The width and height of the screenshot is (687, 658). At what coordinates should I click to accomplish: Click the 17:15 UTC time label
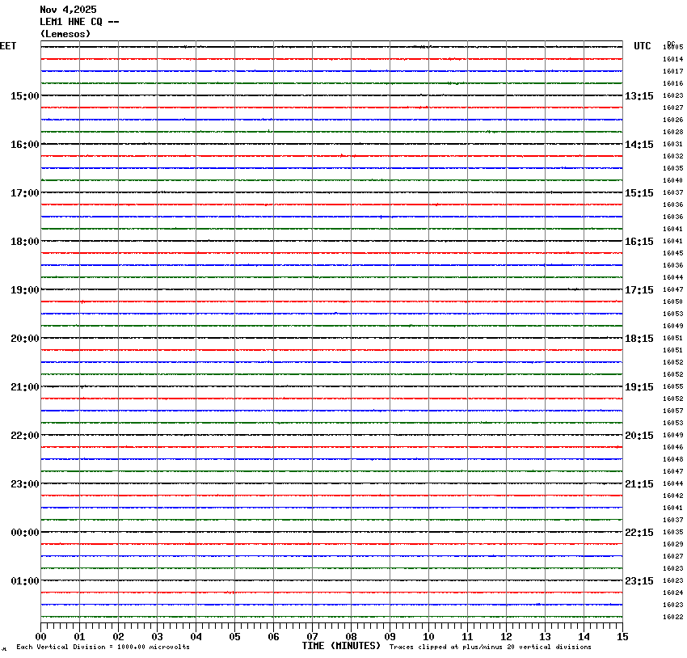(x=639, y=290)
